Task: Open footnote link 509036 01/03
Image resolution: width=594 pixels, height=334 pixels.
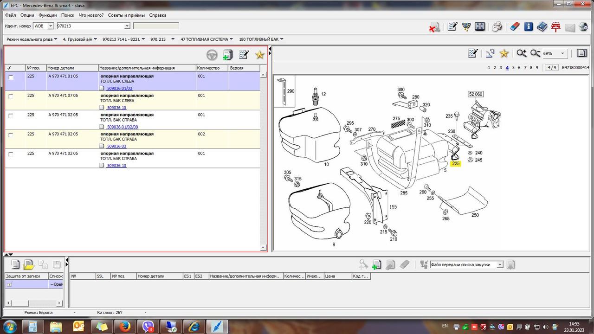Action: [120, 88]
